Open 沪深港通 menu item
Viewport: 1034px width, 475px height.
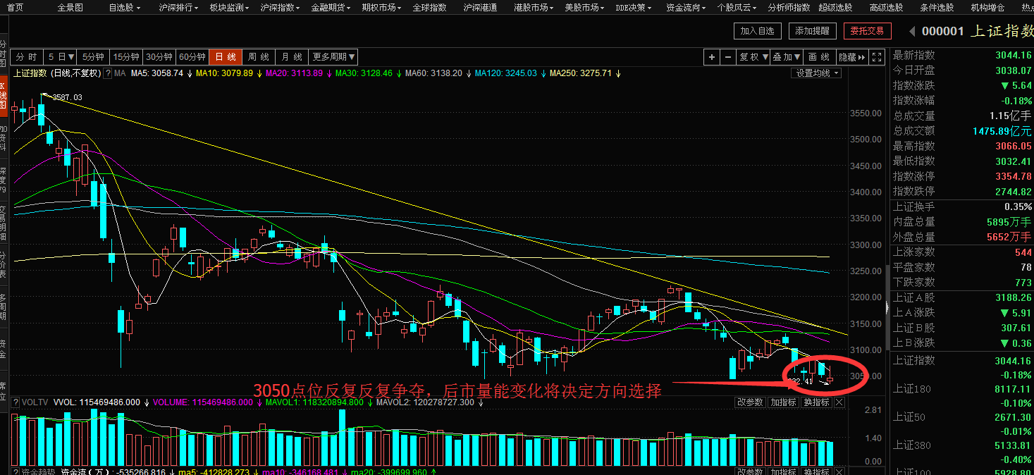pyautogui.click(x=480, y=7)
